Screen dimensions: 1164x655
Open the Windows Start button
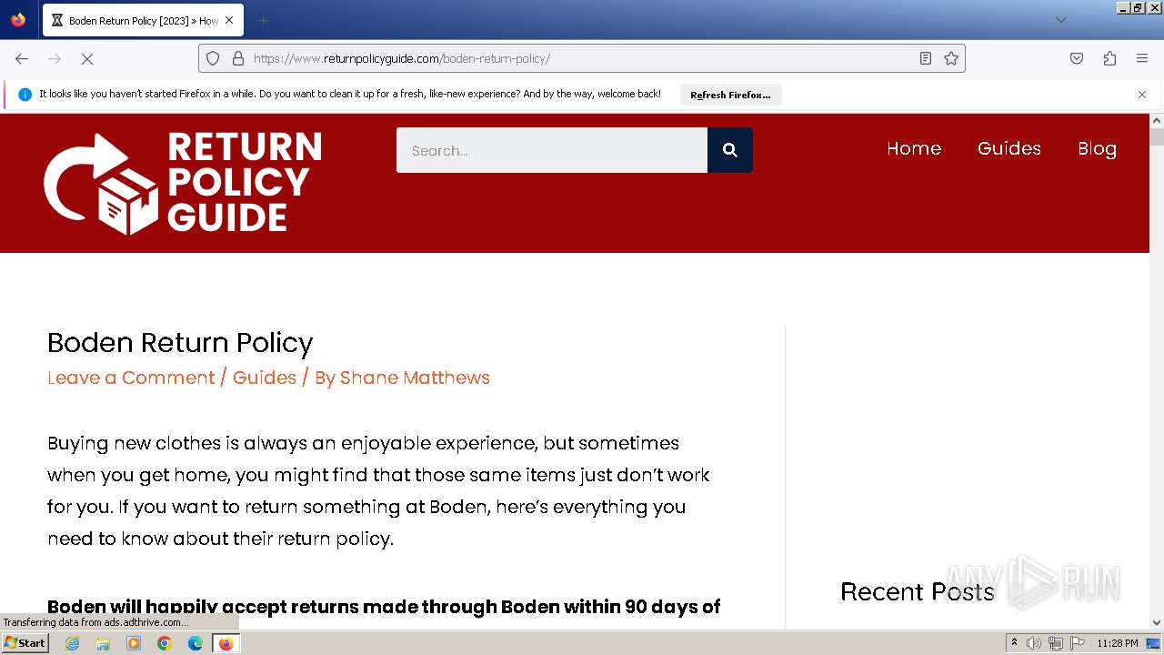pos(25,643)
